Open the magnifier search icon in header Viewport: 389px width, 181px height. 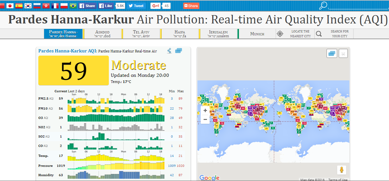(x=323, y=6)
